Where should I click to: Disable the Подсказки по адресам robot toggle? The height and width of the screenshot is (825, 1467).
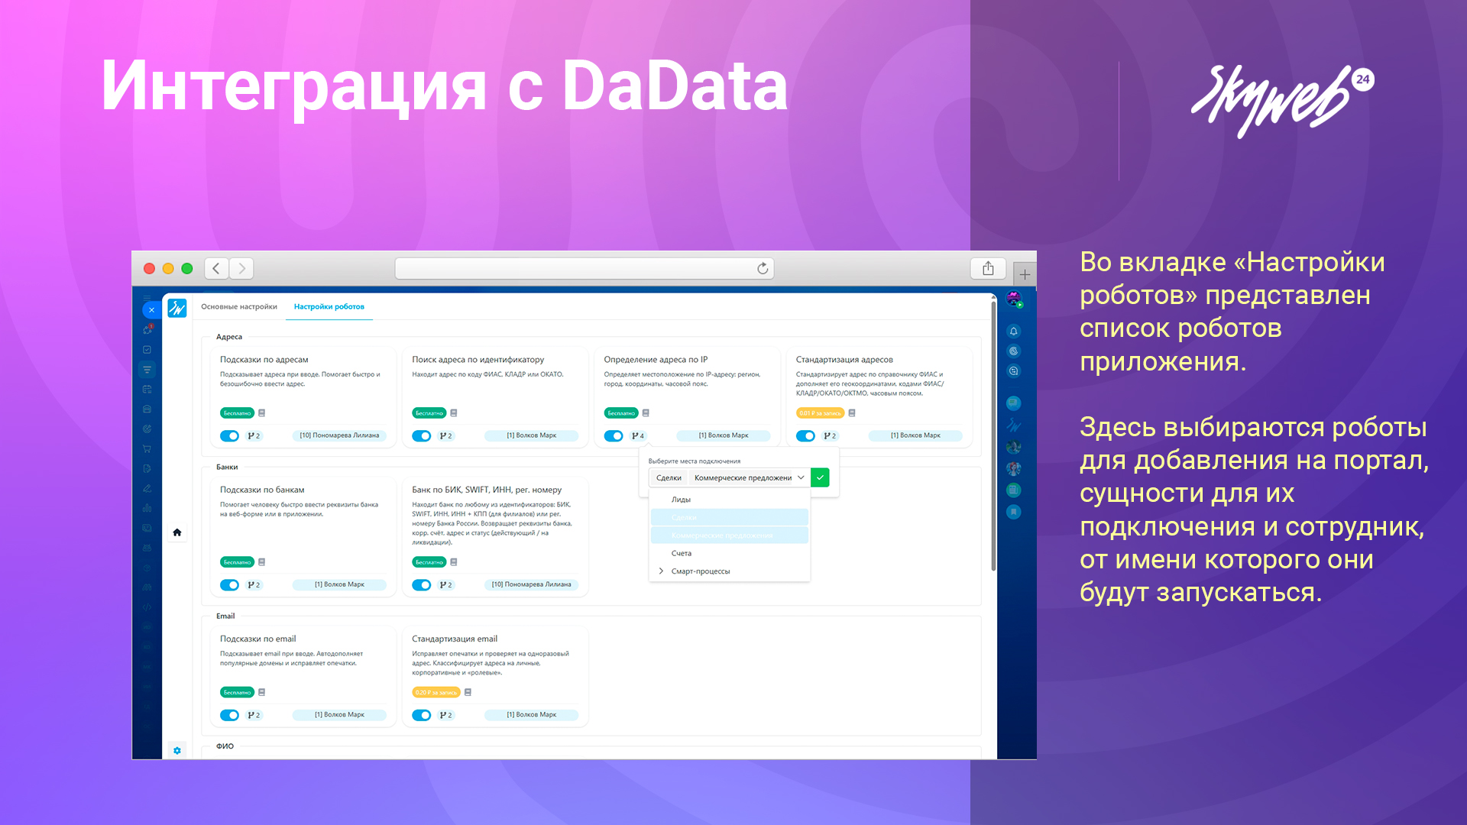[229, 435]
